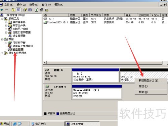This screenshot has height=126, width=168.
Task: Open the 文件(F) menu
Action: click(x=9, y=5)
